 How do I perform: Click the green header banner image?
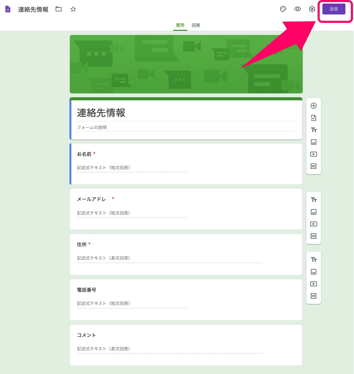(x=186, y=64)
